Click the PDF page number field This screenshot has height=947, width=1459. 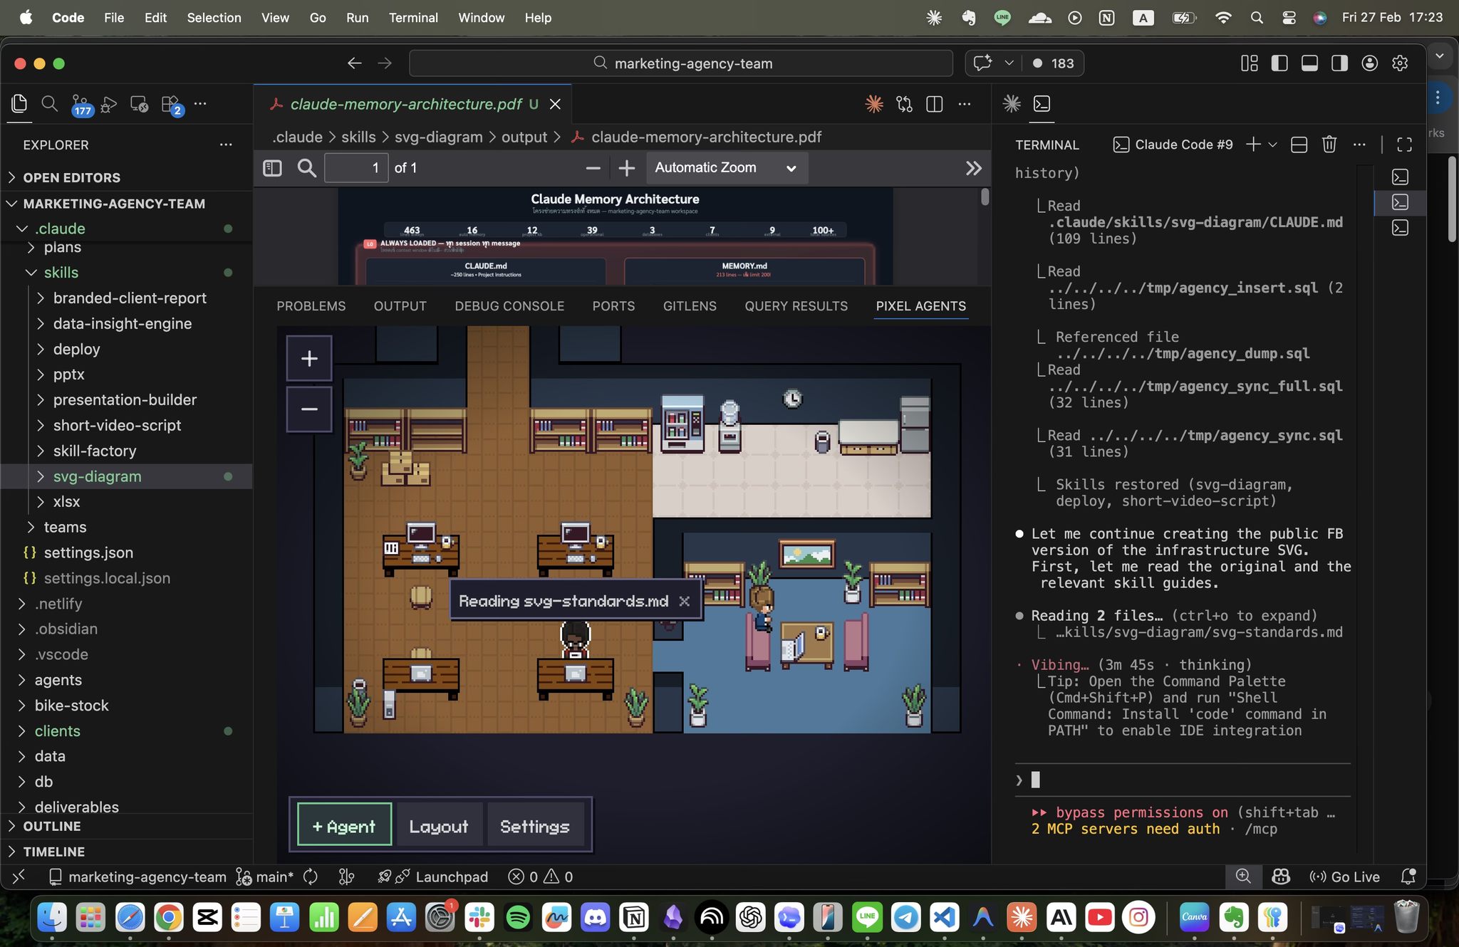tap(356, 168)
